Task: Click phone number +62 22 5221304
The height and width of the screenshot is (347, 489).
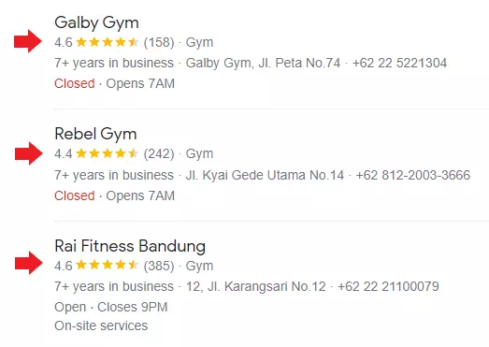Action: (x=399, y=63)
